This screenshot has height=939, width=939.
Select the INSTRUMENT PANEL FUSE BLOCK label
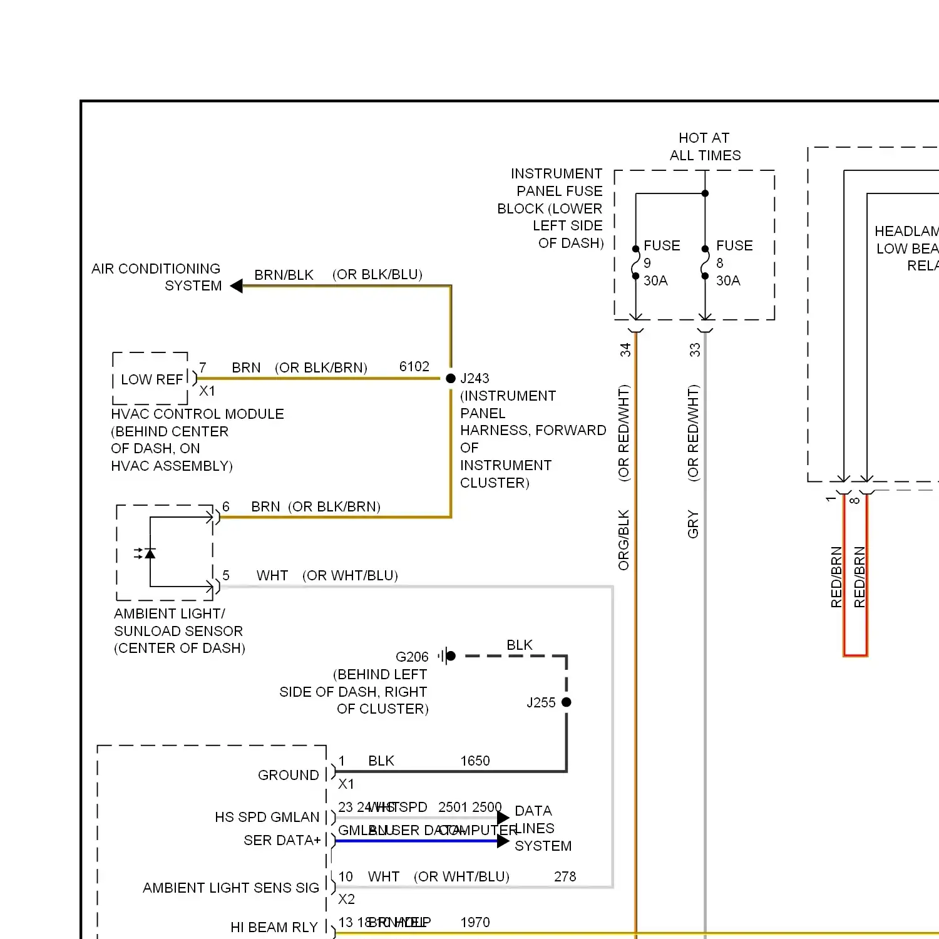(x=551, y=208)
